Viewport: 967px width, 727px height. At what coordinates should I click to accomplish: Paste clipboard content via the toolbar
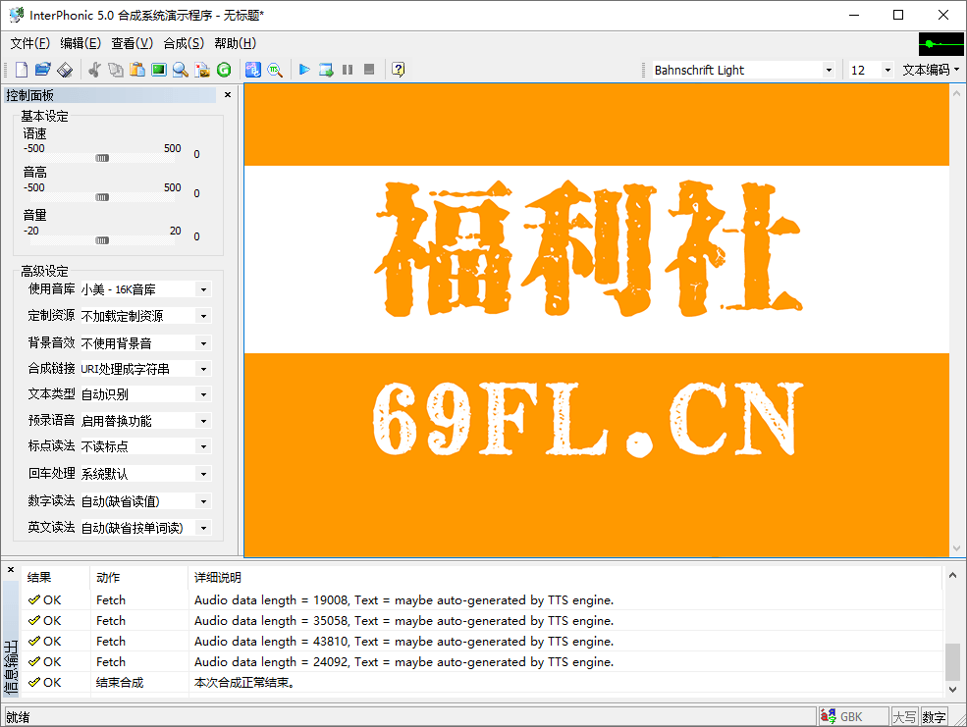136,70
